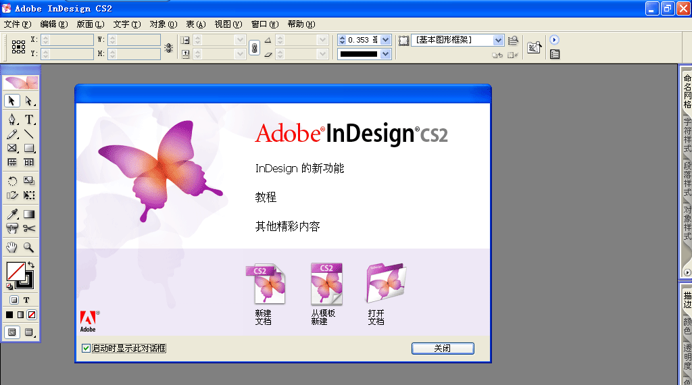Select the Free Transform tool

point(28,195)
